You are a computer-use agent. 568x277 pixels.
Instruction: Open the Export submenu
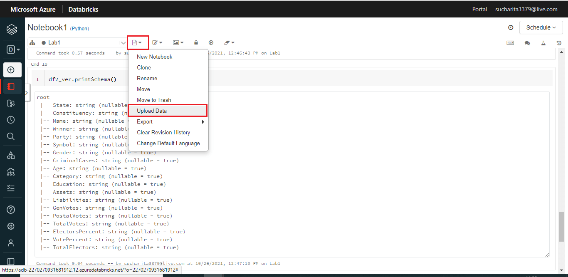pyautogui.click(x=144, y=121)
